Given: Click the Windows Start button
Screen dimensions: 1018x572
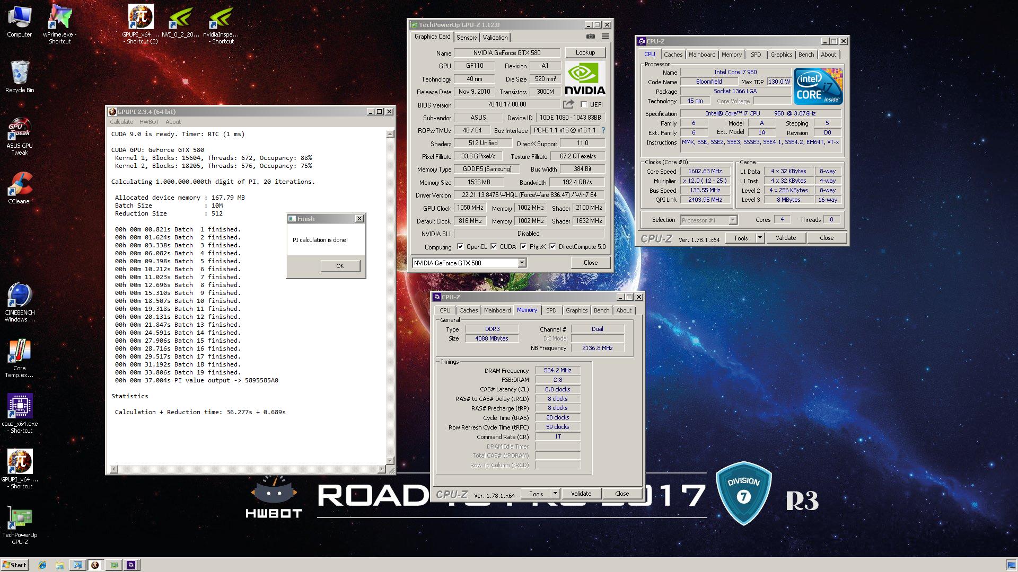Looking at the screenshot, I should point(15,565).
